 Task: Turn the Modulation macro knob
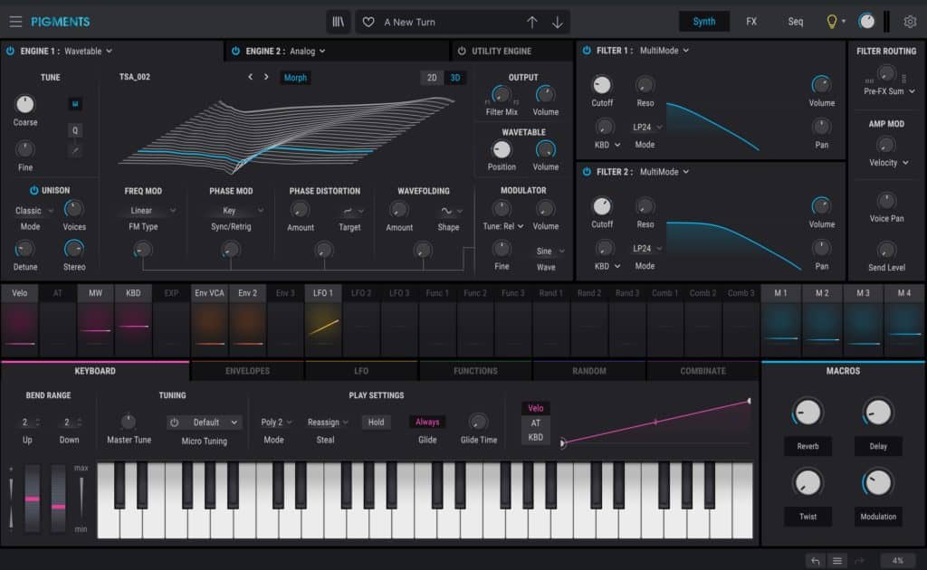878,482
